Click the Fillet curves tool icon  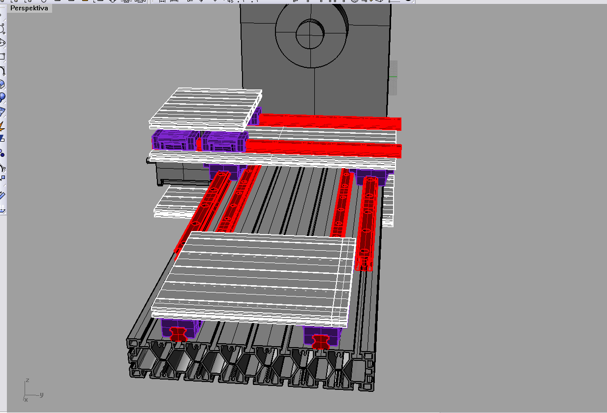pyautogui.click(x=2, y=71)
